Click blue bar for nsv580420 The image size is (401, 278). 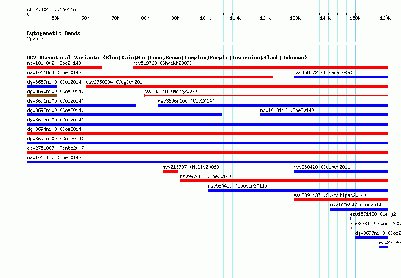pyautogui.click(x=341, y=171)
